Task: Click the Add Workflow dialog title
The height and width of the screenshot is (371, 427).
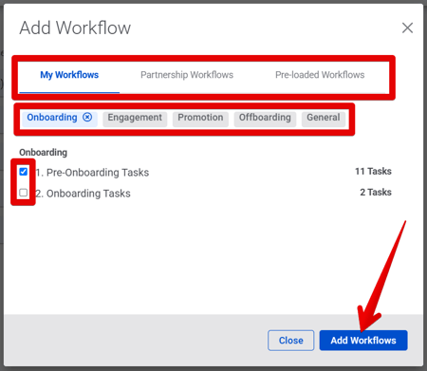Action: (x=75, y=28)
